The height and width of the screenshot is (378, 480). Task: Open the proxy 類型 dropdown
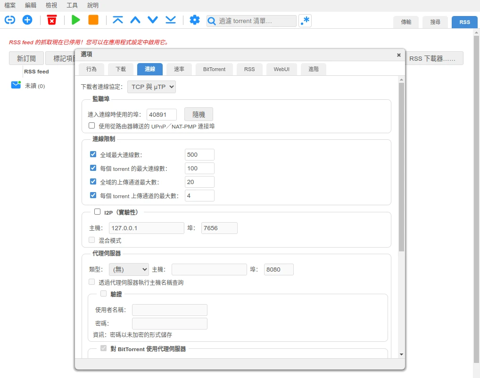point(129,269)
